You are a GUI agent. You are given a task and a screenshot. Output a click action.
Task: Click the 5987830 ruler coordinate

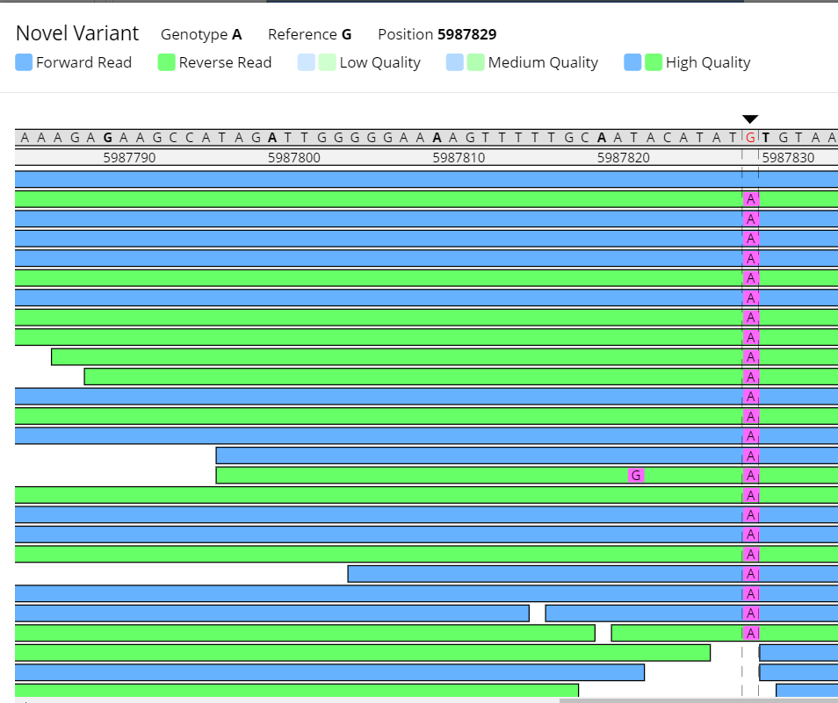click(788, 158)
